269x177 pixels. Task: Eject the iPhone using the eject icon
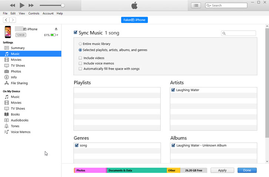point(56,29)
